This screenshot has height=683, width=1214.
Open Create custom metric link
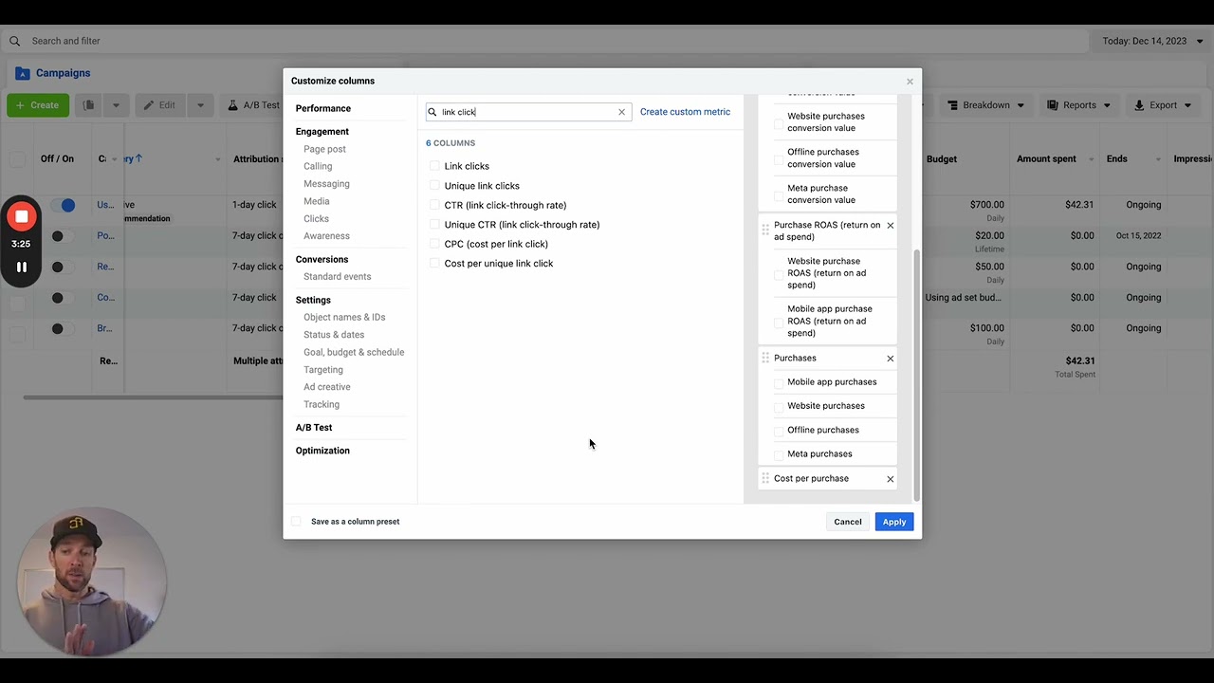tap(685, 112)
